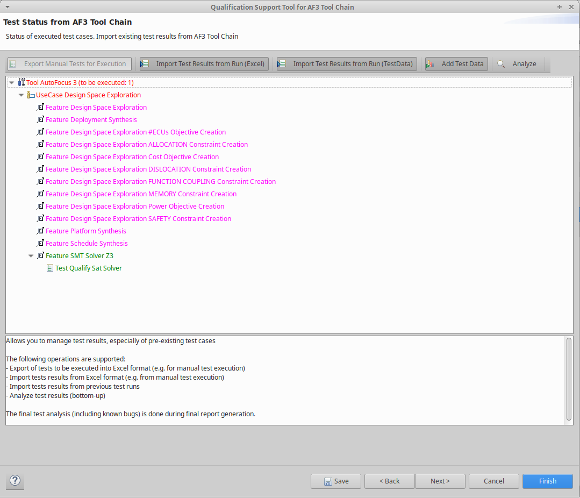Viewport: 580px width, 498px height.
Task: Click icon beside ALLOCATION Constraint Creation feature
Action: pyautogui.click(x=40, y=144)
